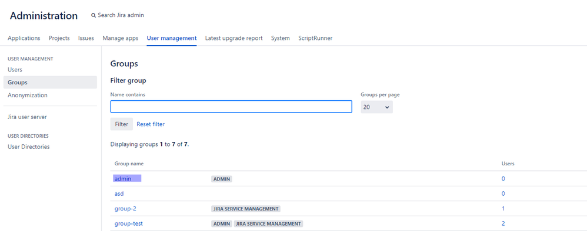Click the Filter group heading
Image resolution: width=587 pixels, height=231 pixels.
click(x=128, y=80)
